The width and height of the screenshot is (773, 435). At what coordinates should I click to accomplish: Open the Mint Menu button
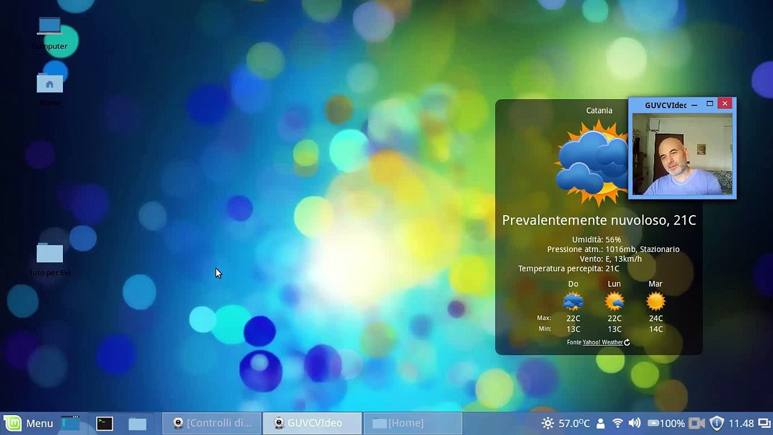(29, 424)
